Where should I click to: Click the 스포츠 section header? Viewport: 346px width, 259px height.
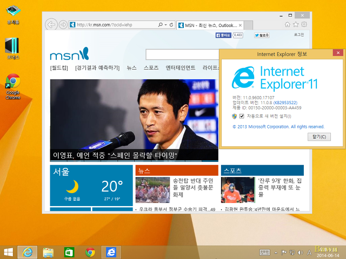pyautogui.click(x=262, y=171)
